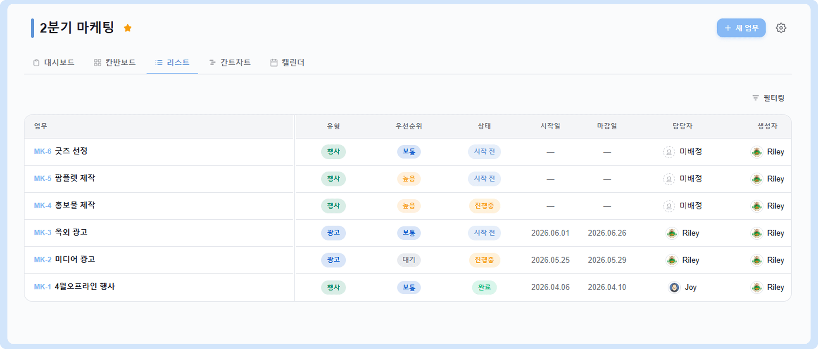Open the 간트차트 tab
The image size is (818, 349).
tap(230, 62)
